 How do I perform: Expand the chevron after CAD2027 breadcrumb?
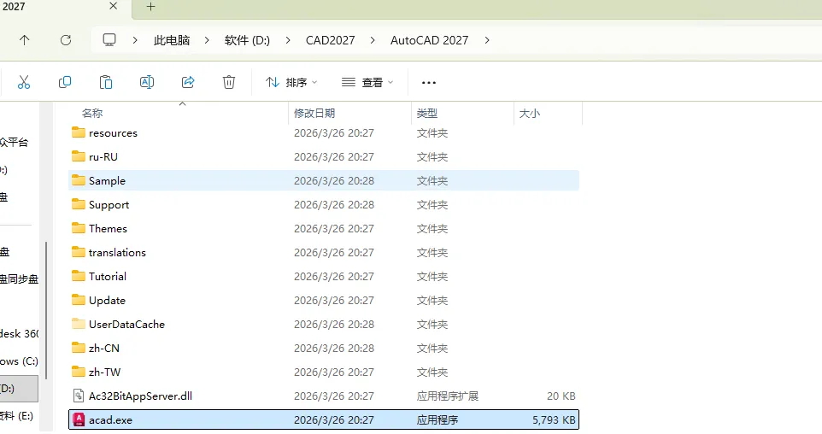373,40
